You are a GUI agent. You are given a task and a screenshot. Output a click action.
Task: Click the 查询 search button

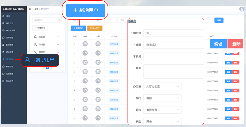coord(219,20)
